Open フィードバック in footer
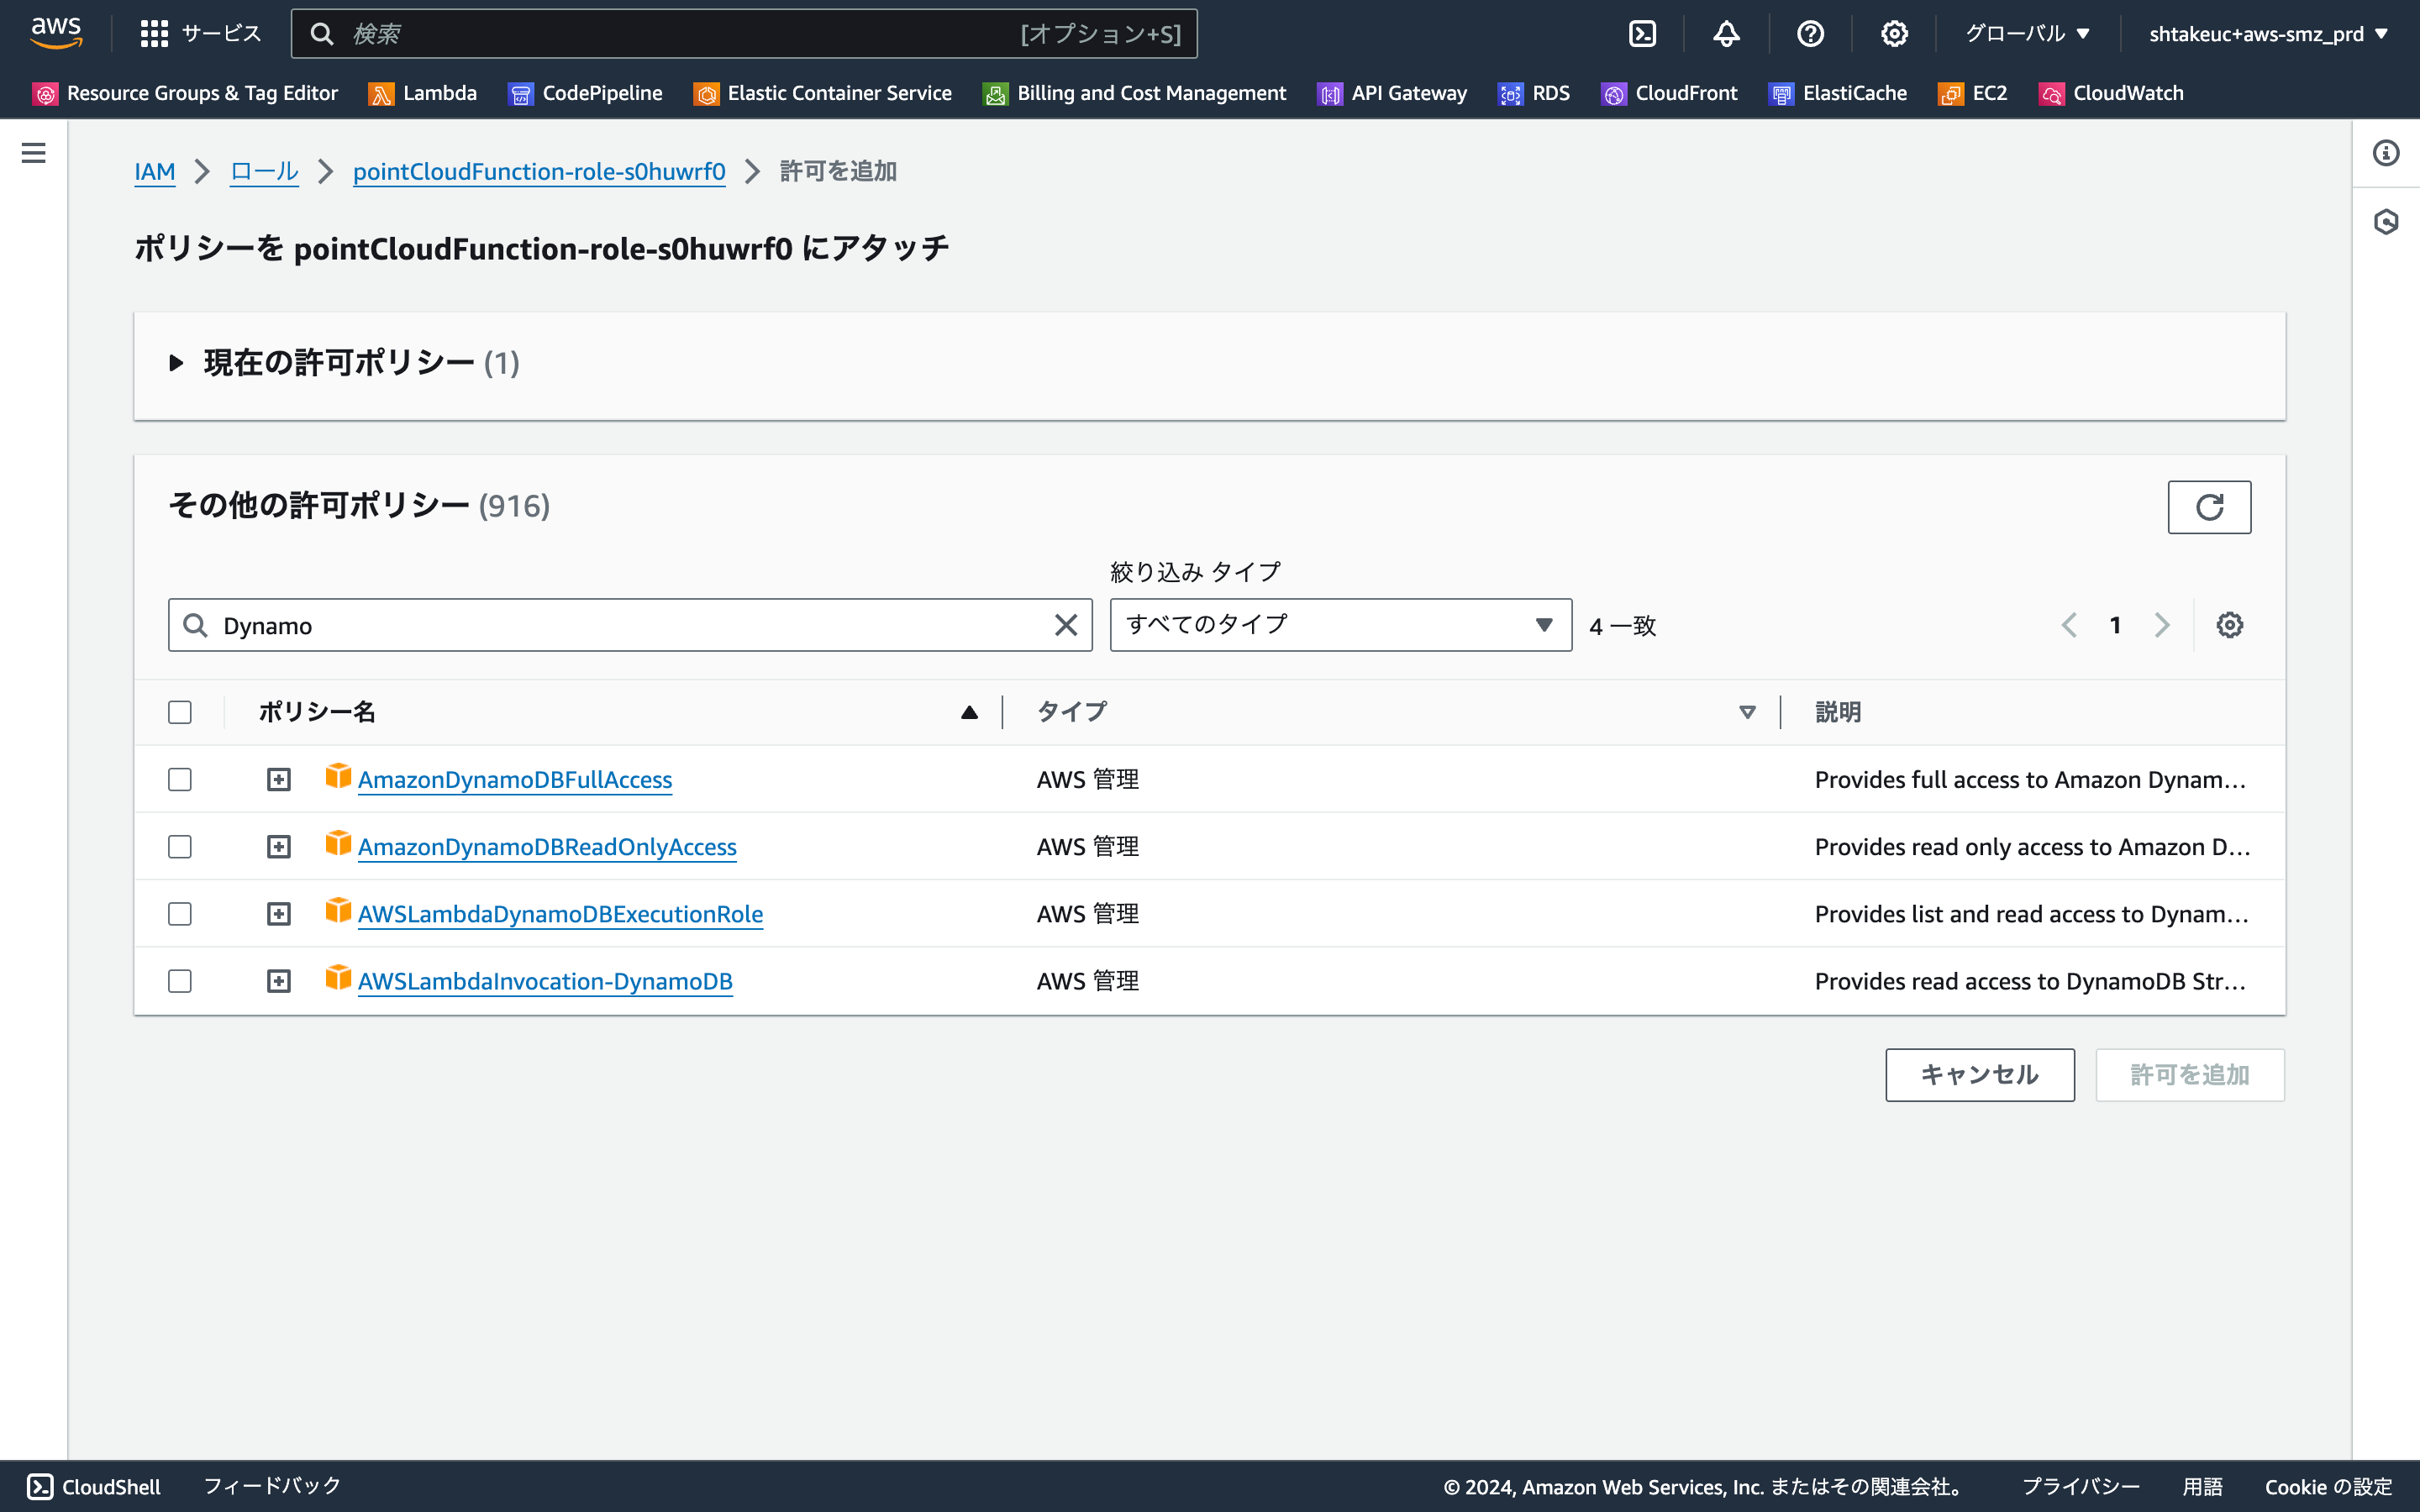 272,1486
